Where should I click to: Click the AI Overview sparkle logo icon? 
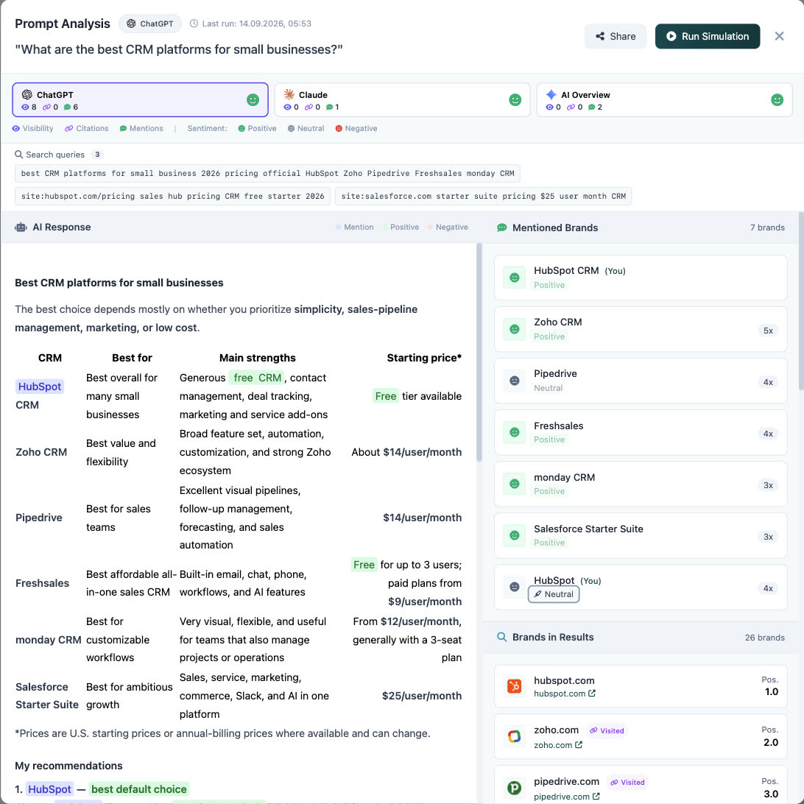pyautogui.click(x=551, y=94)
